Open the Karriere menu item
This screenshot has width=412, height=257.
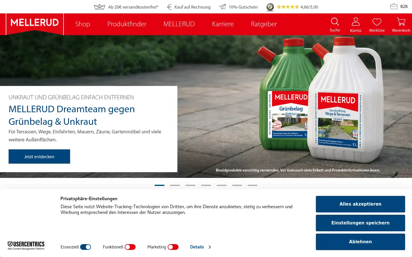pos(223,24)
